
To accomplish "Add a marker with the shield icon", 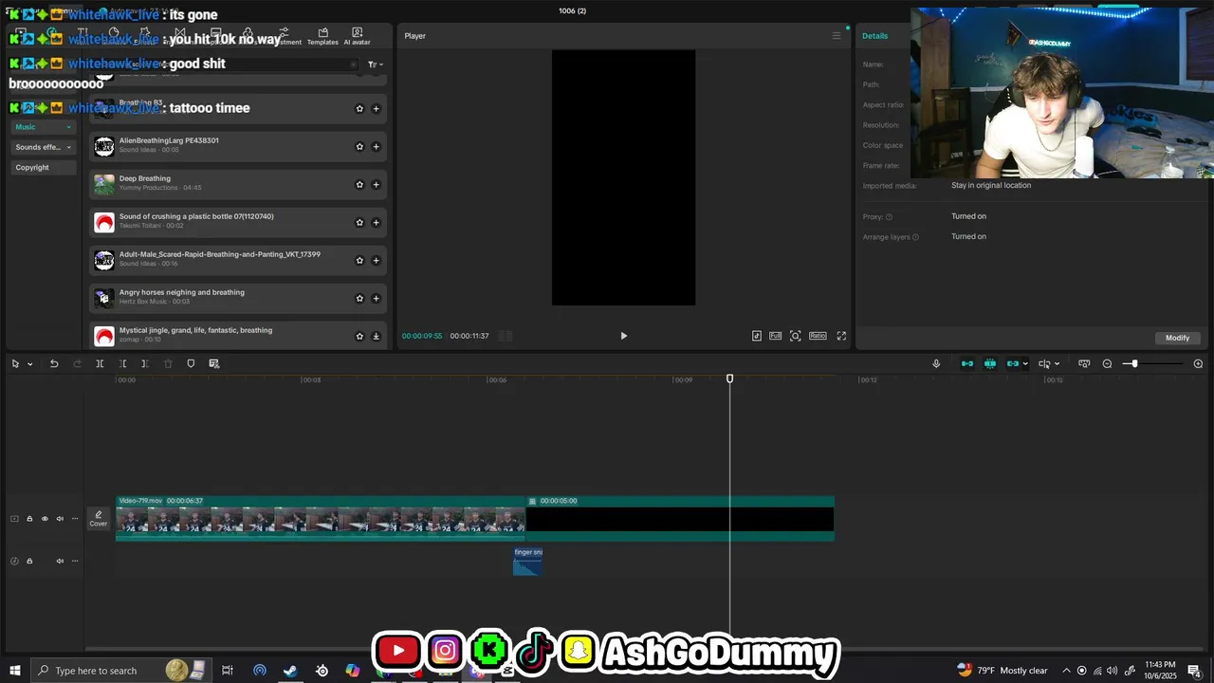I will 191,363.
